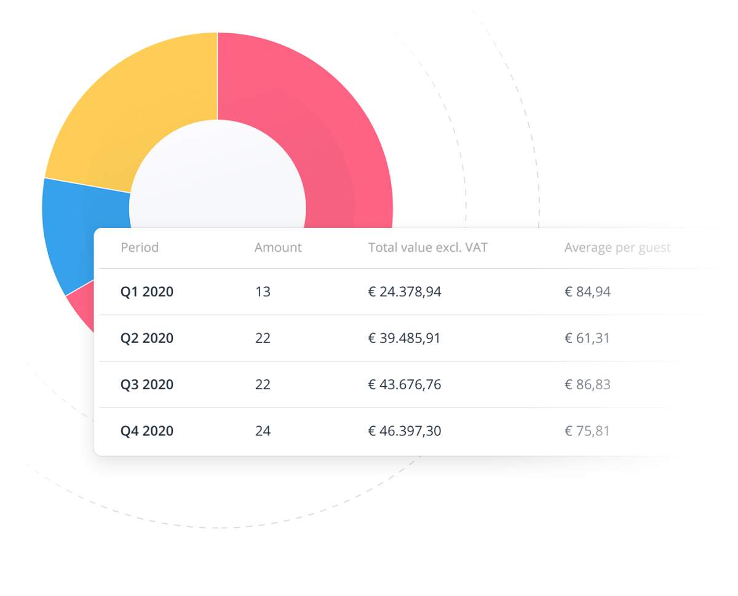Click the amount value 13 for Q1 2020

click(x=263, y=291)
